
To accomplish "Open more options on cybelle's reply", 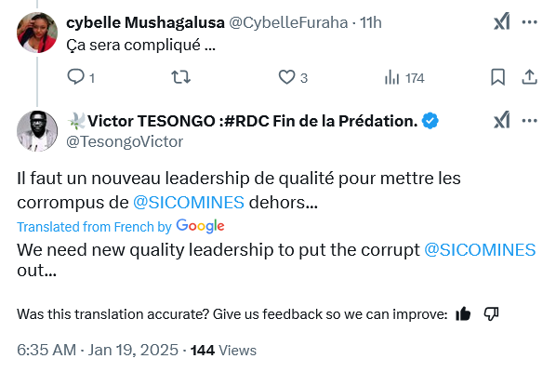I will pos(529,22).
